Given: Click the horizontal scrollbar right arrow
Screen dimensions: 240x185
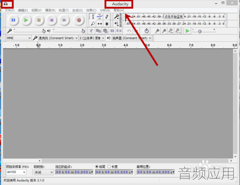Looking at the screenshot, I should click(231, 160).
